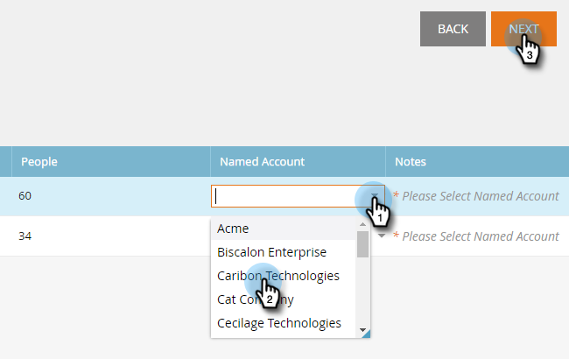Click the account list scroll-up arrow

pyautogui.click(x=362, y=225)
